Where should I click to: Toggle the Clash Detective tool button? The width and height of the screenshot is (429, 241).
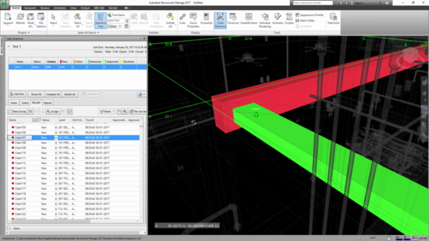[x=221, y=20]
